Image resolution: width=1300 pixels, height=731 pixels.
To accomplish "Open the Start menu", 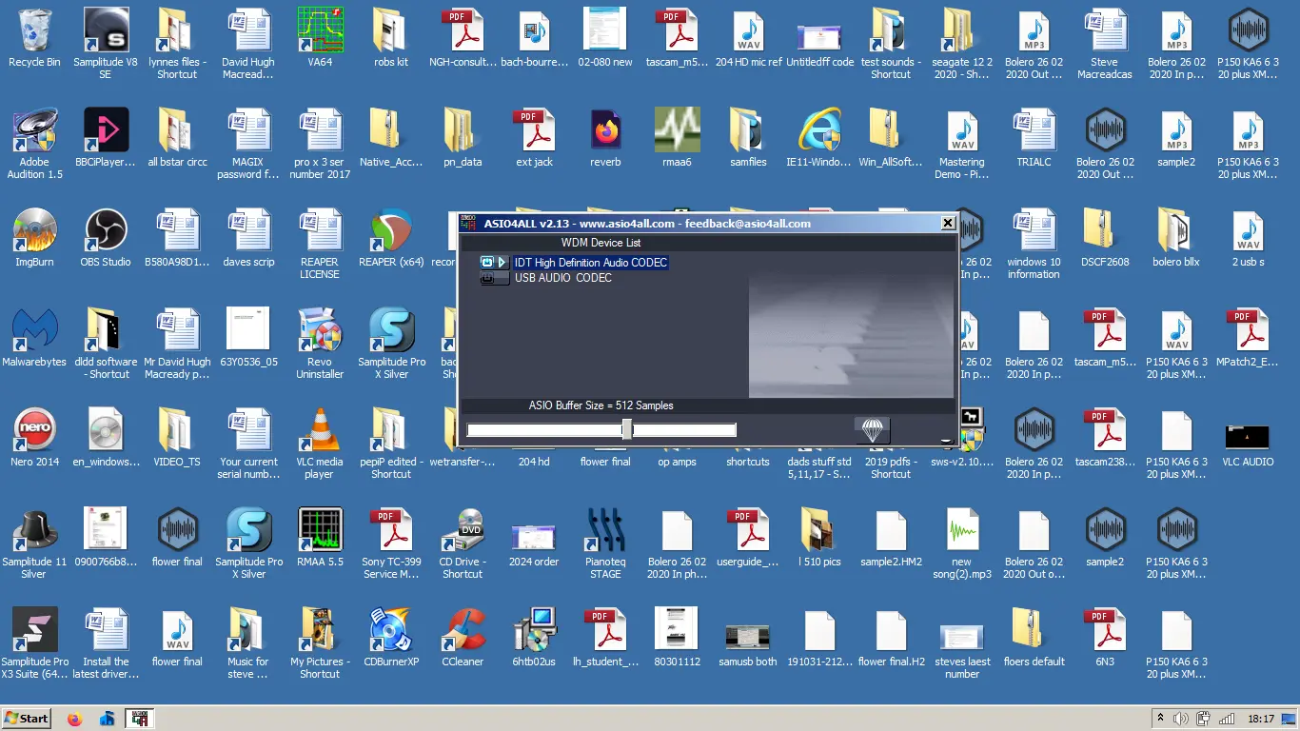I will 27,719.
